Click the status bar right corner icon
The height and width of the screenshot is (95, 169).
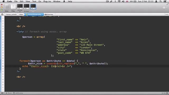(x=167, y=93)
